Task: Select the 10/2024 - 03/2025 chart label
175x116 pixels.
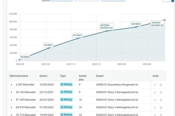Action: tap(157, 24)
